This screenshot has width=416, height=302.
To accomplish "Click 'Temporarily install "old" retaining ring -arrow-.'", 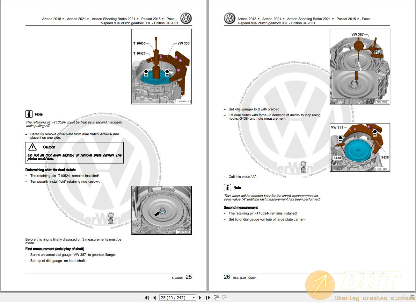I will (65, 181).
